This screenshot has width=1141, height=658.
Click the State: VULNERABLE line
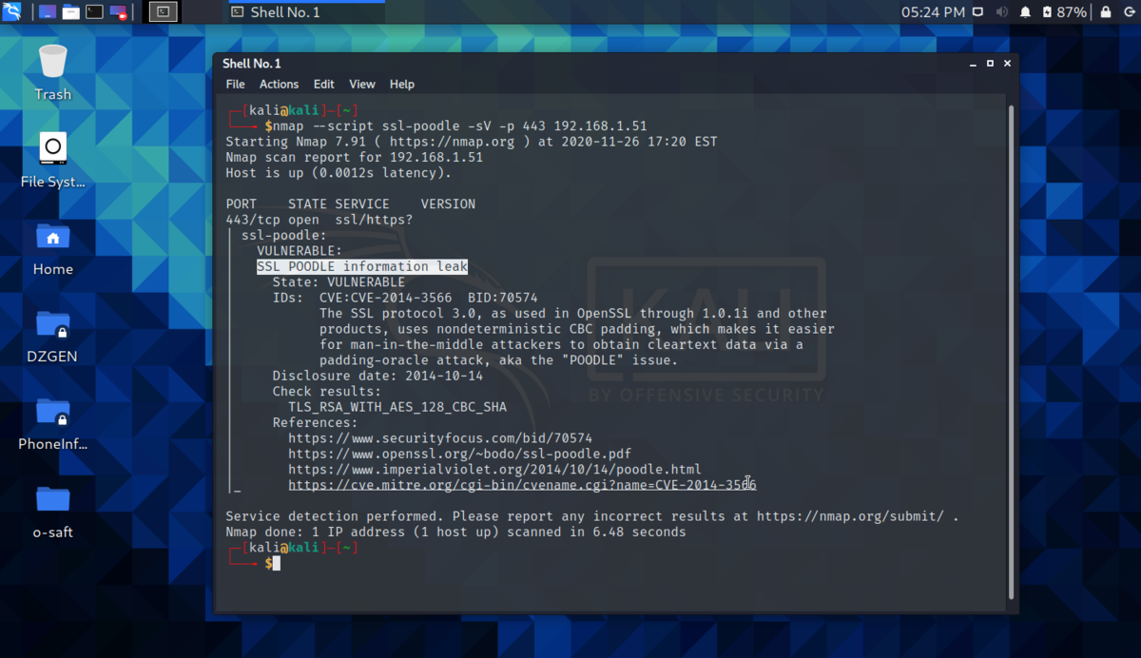pyautogui.click(x=338, y=282)
